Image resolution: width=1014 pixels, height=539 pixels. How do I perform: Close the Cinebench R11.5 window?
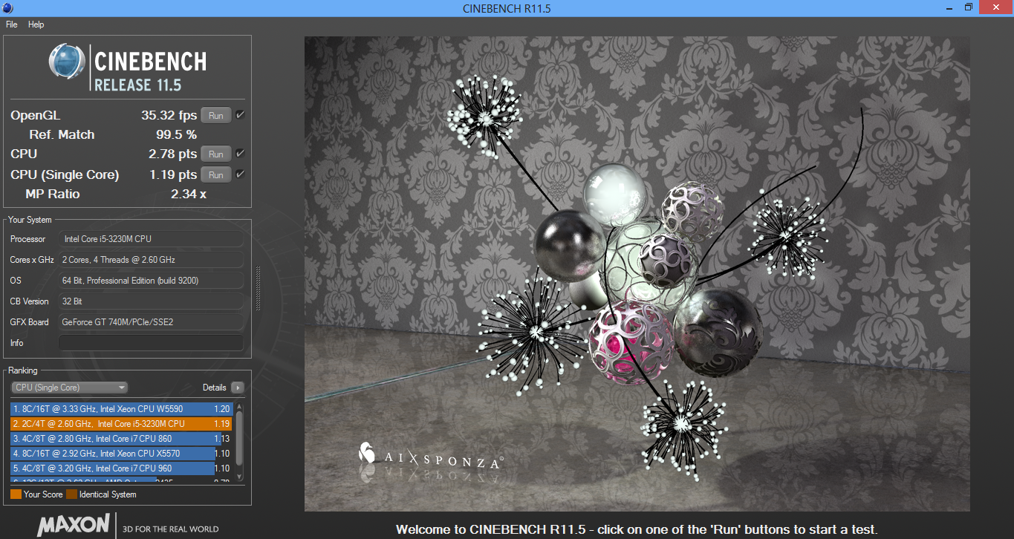pos(995,7)
